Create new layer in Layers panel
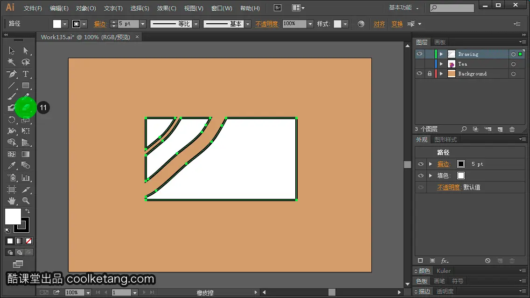 pos(500,129)
